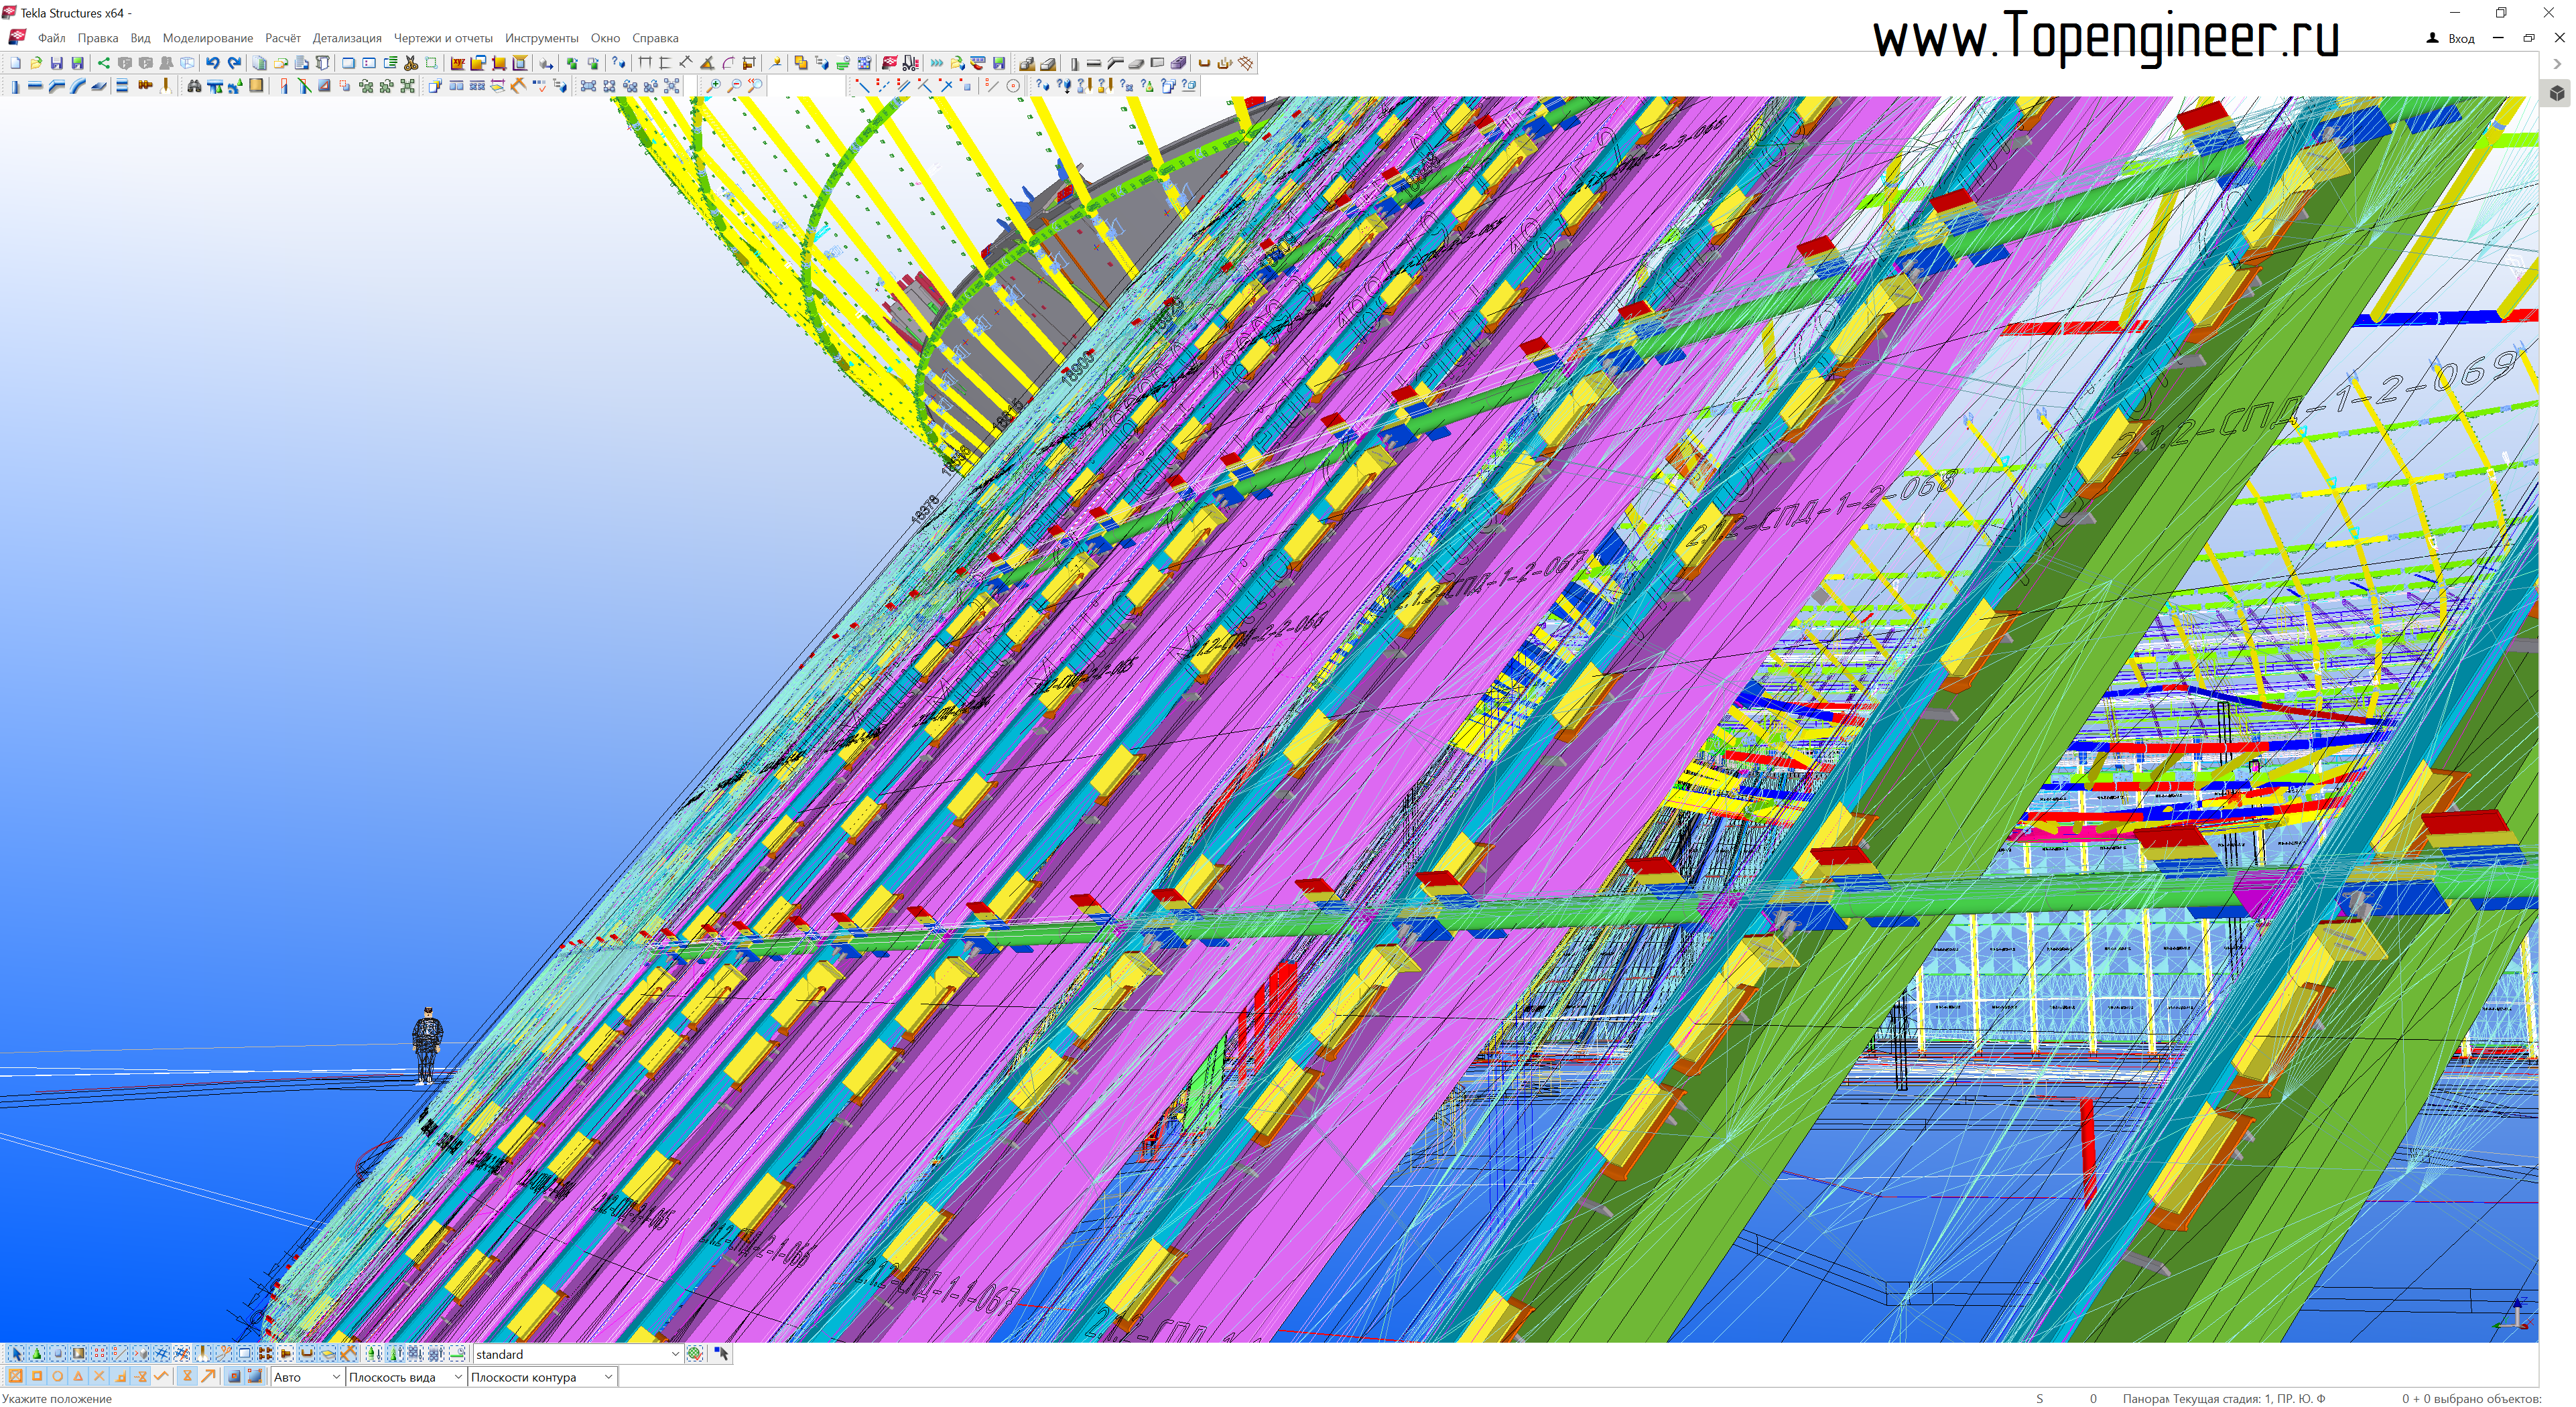The height and width of the screenshot is (1407, 2576).
Task: Toggle the select all arrow switch
Action: (16, 1353)
